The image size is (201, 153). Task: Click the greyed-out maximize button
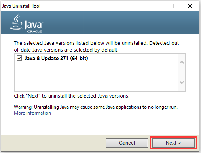click(x=172, y=6)
